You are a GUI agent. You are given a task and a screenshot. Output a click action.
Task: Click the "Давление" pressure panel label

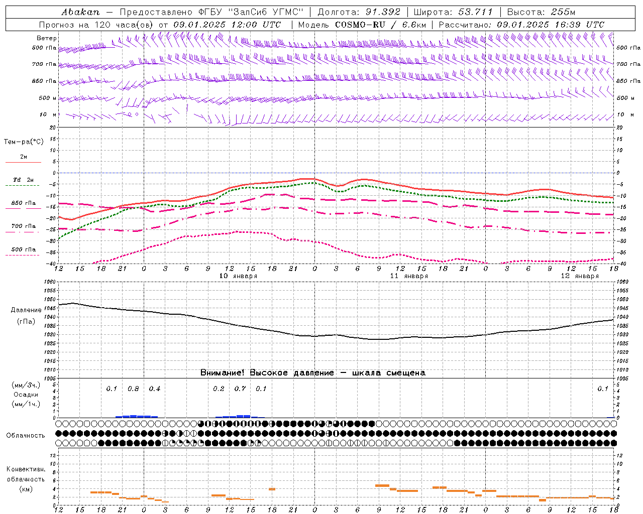26,310
